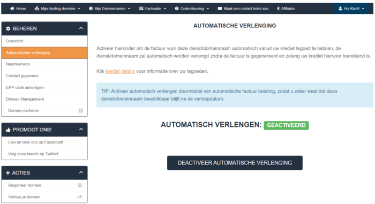Go to Home in the top navigation
This screenshot has height=204, width=375.
(x=18, y=9)
